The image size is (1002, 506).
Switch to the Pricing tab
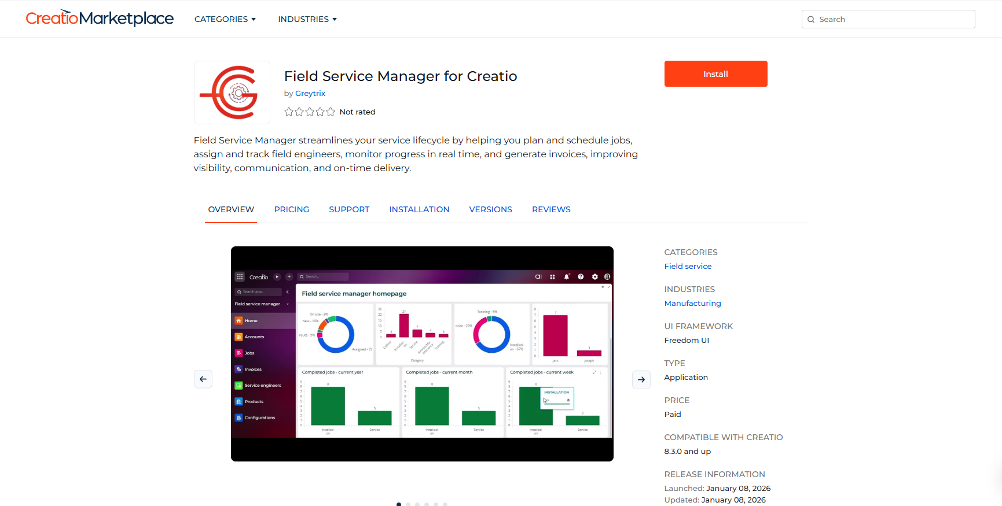[x=292, y=209]
